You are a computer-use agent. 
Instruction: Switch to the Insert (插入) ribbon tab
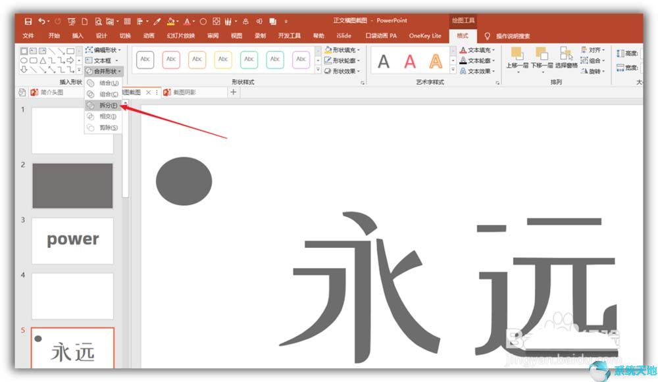click(x=78, y=36)
